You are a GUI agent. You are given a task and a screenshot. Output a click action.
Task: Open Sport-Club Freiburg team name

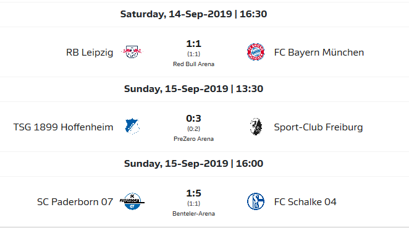coord(318,127)
